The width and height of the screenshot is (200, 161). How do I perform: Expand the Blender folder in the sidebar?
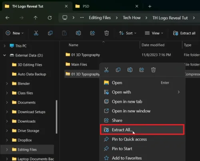pos(7,84)
